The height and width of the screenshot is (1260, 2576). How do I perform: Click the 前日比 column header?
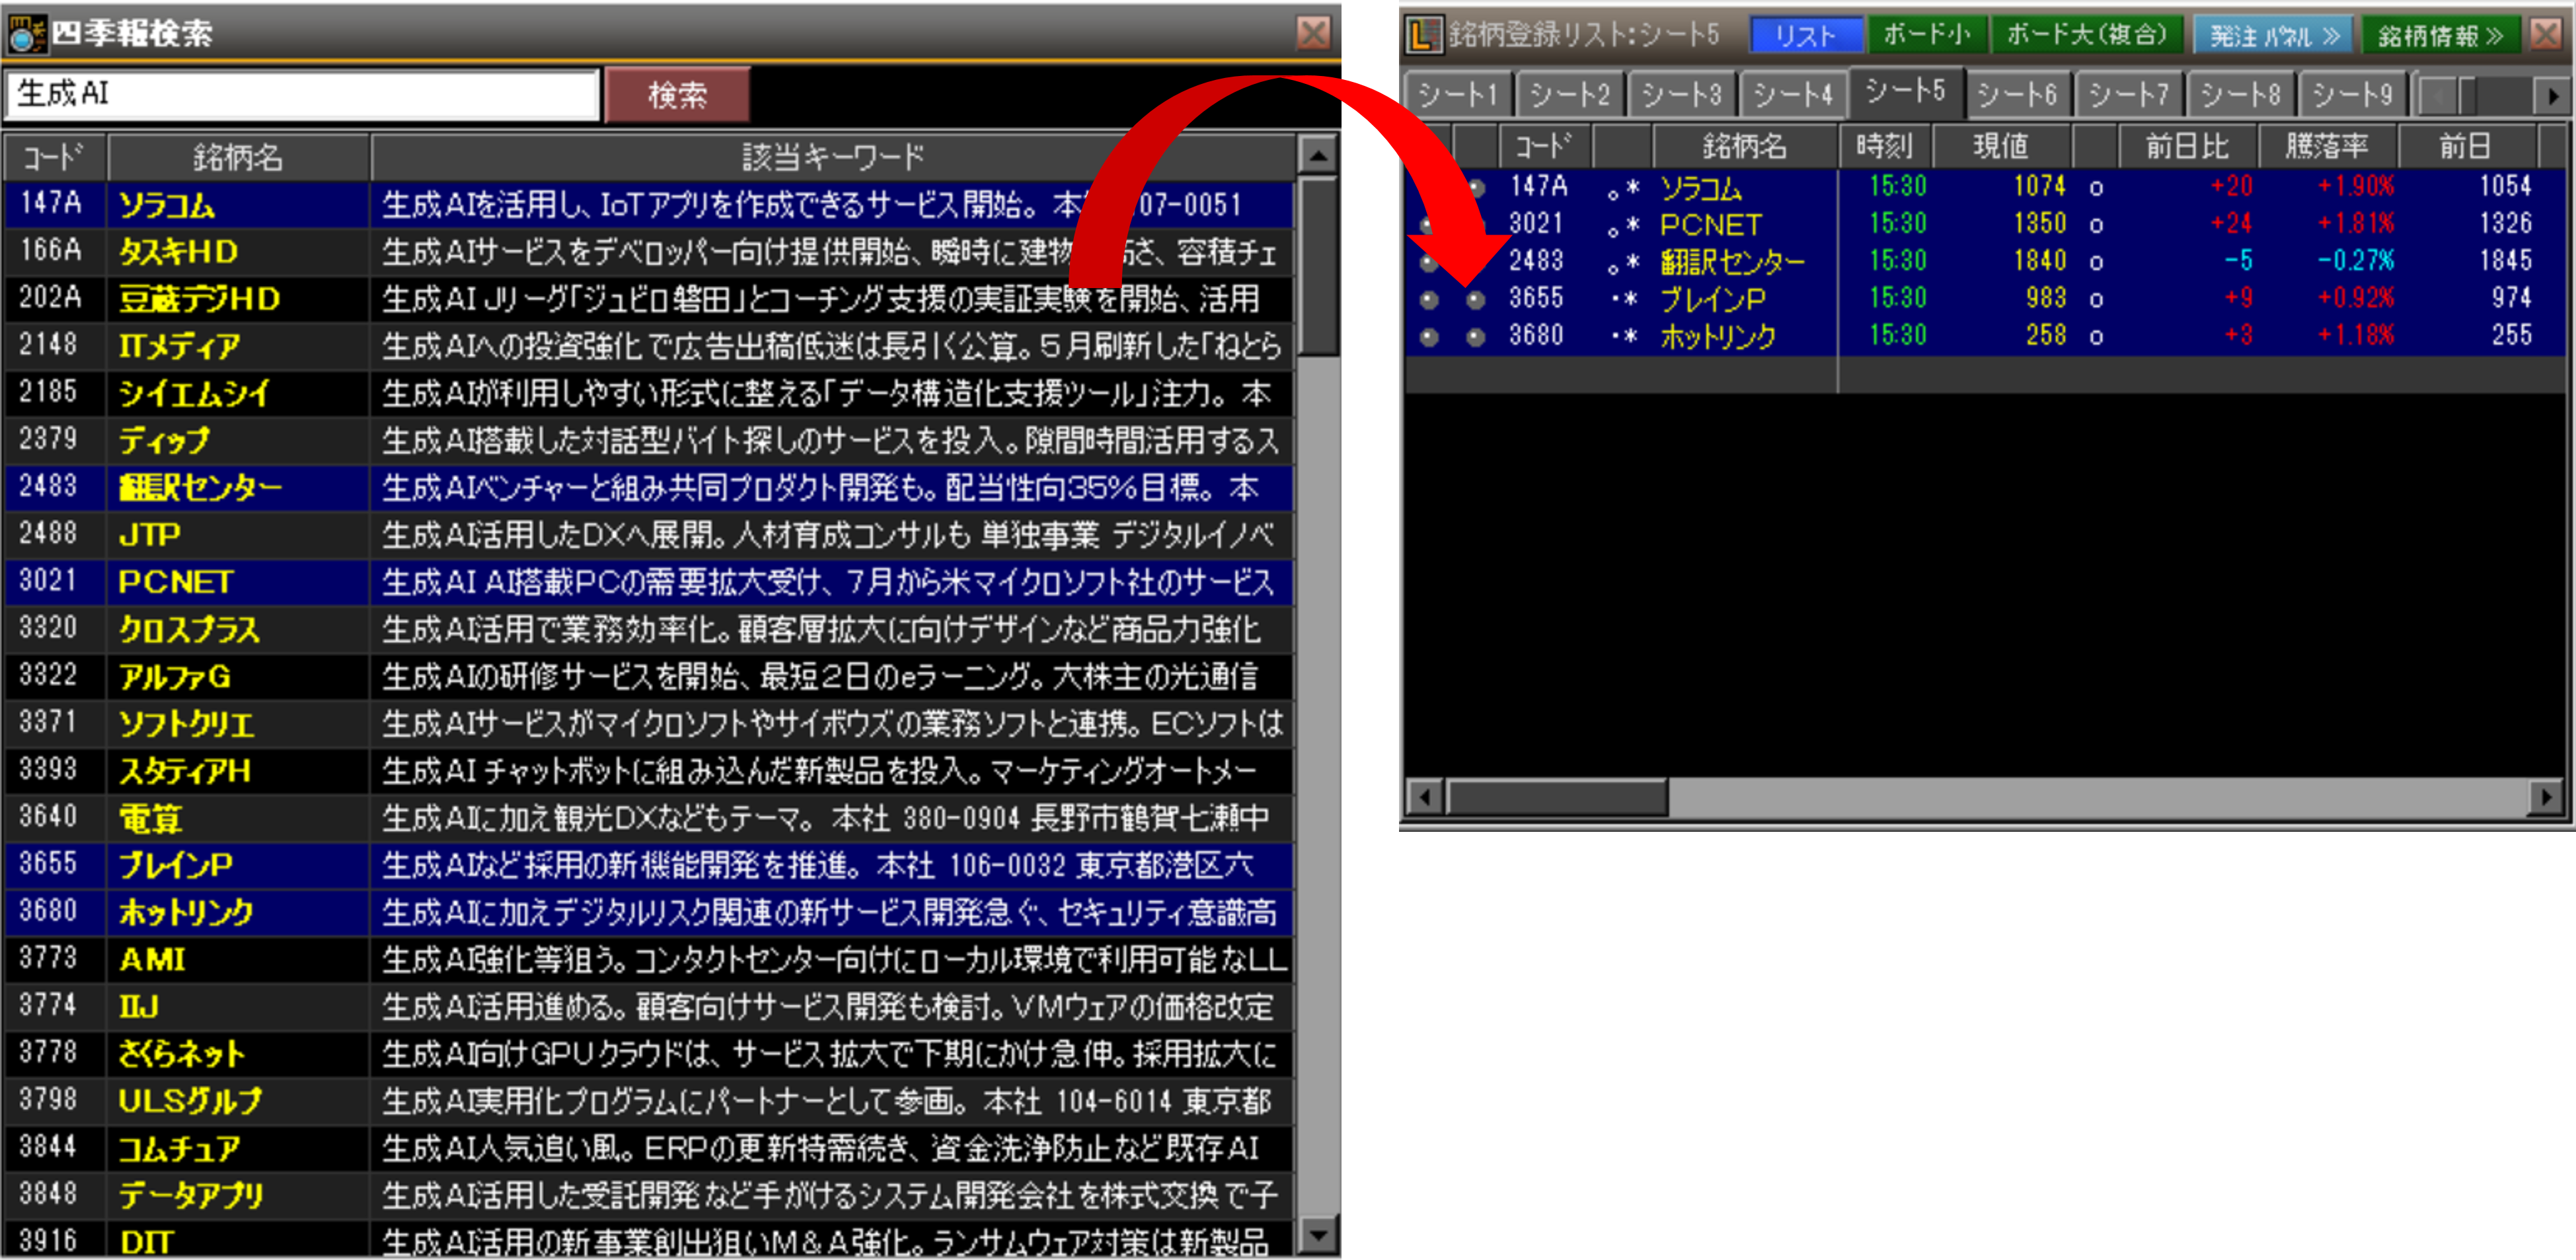coord(2188,147)
